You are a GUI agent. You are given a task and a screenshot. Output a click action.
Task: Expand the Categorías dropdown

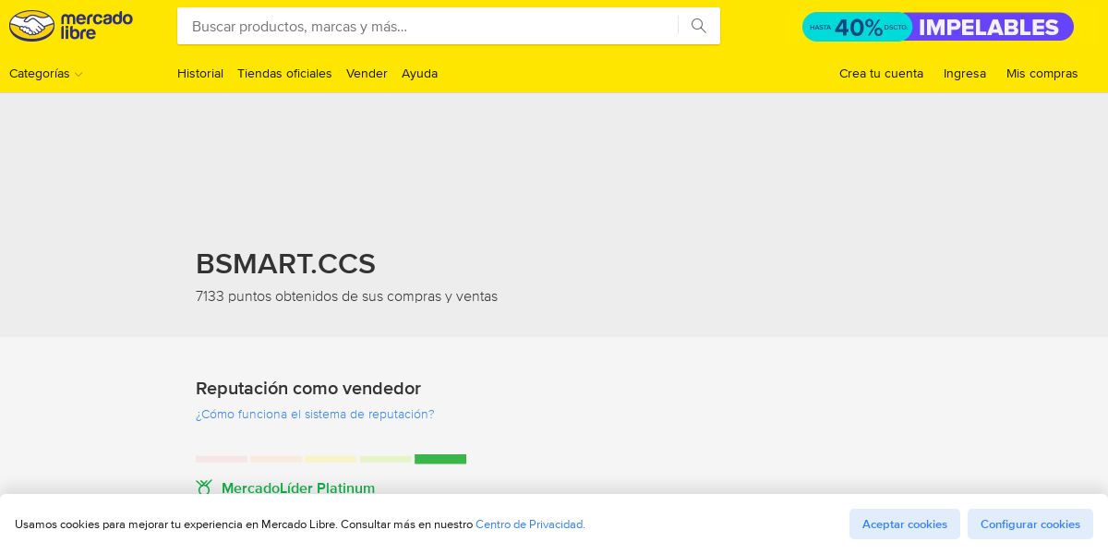[46, 74]
